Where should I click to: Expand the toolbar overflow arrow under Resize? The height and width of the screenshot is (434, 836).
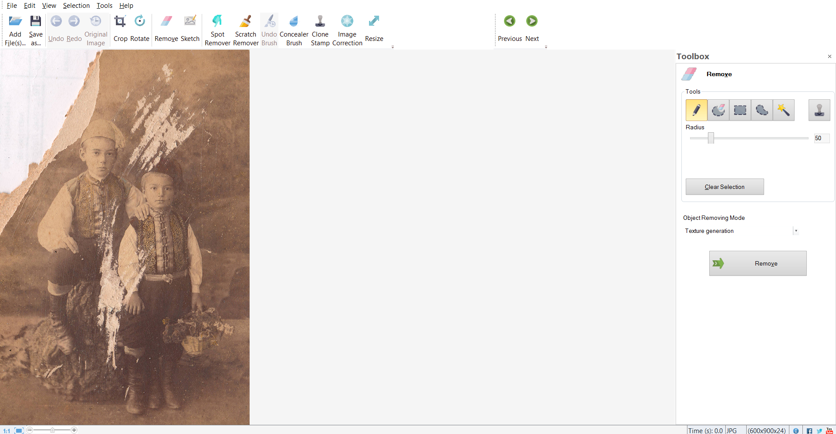coord(393,47)
